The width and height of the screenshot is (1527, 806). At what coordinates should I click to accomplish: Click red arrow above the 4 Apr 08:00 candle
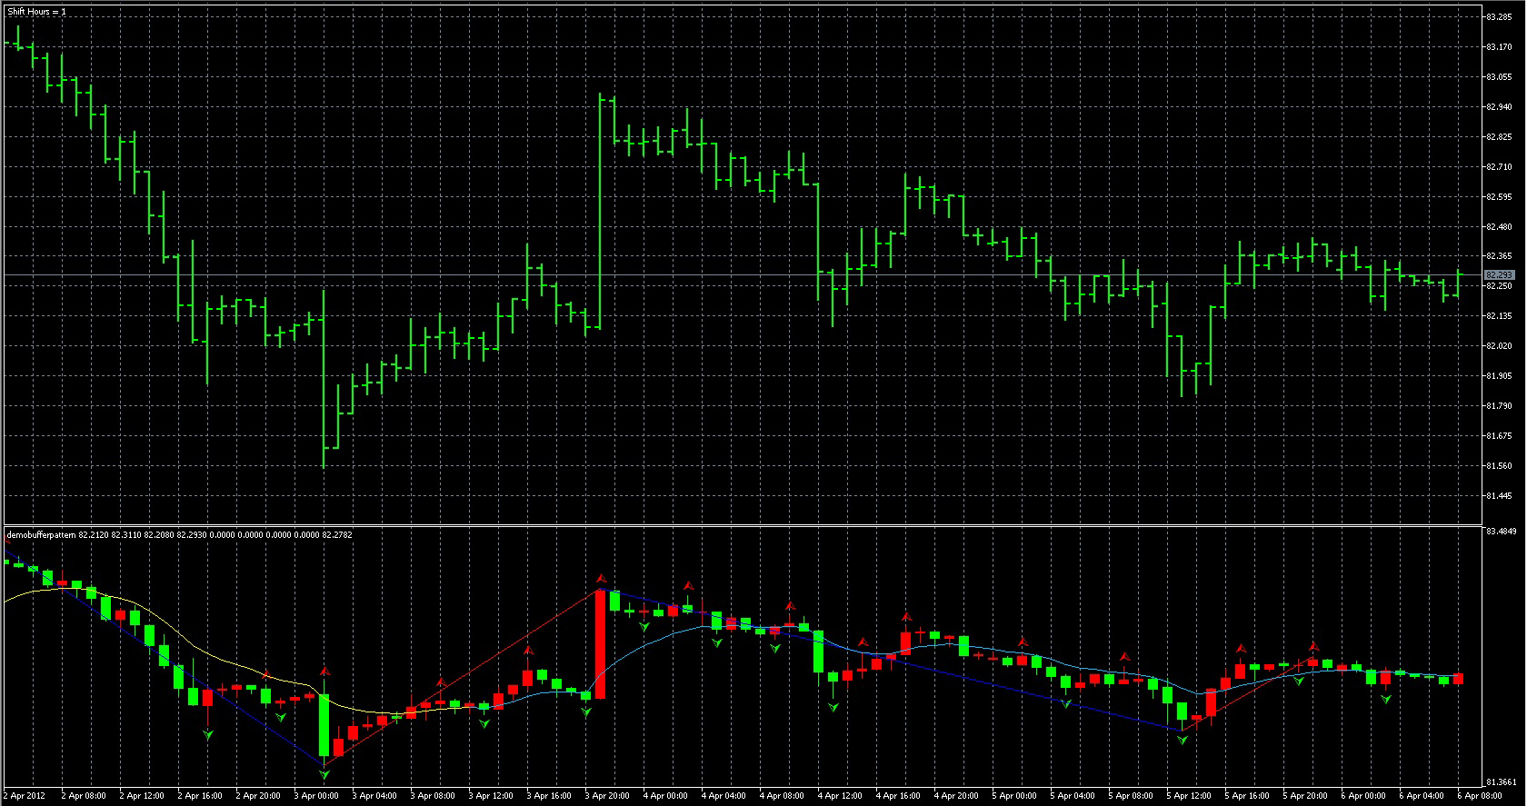click(x=790, y=605)
